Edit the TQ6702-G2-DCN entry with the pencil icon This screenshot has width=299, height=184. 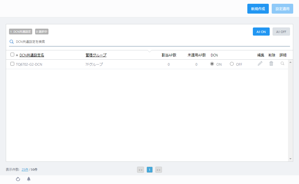260,63
